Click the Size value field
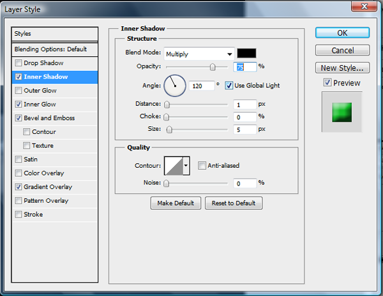 (245, 129)
